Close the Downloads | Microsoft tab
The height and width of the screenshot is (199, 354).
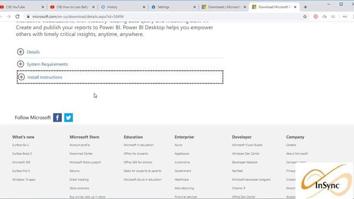(x=244, y=7)
